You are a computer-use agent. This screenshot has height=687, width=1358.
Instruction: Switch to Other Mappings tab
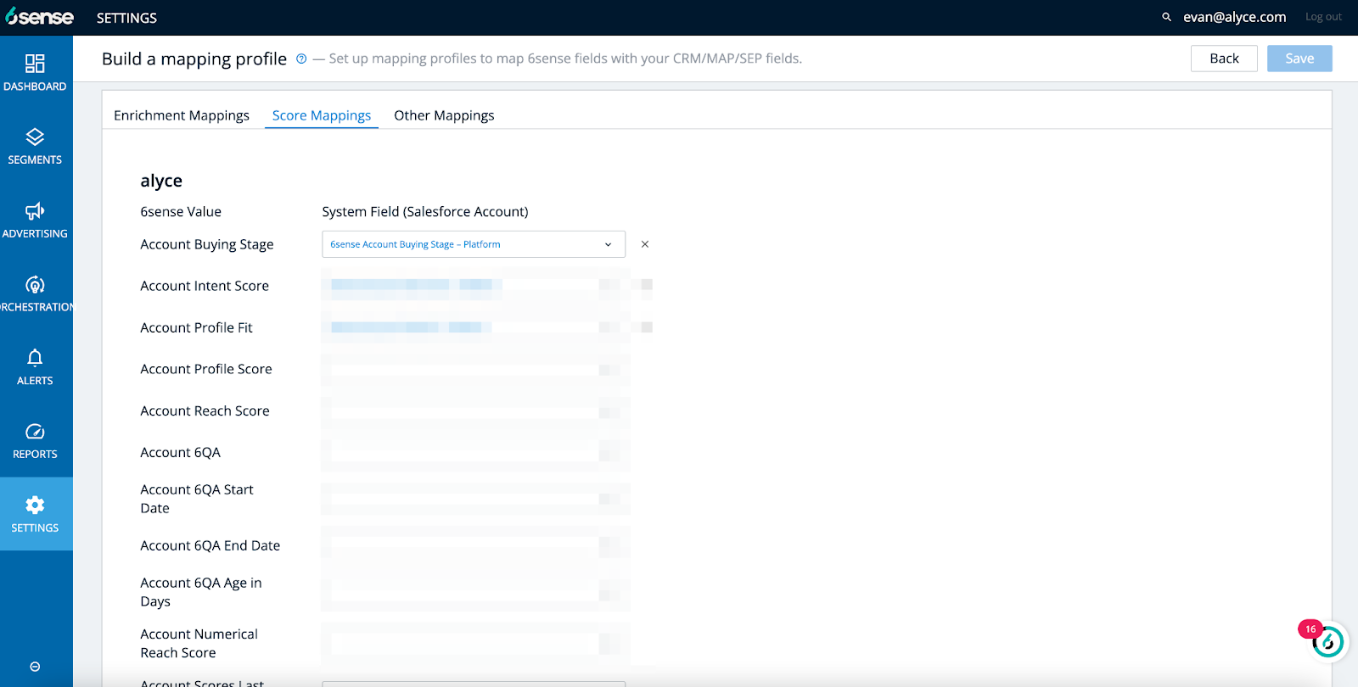444,115
